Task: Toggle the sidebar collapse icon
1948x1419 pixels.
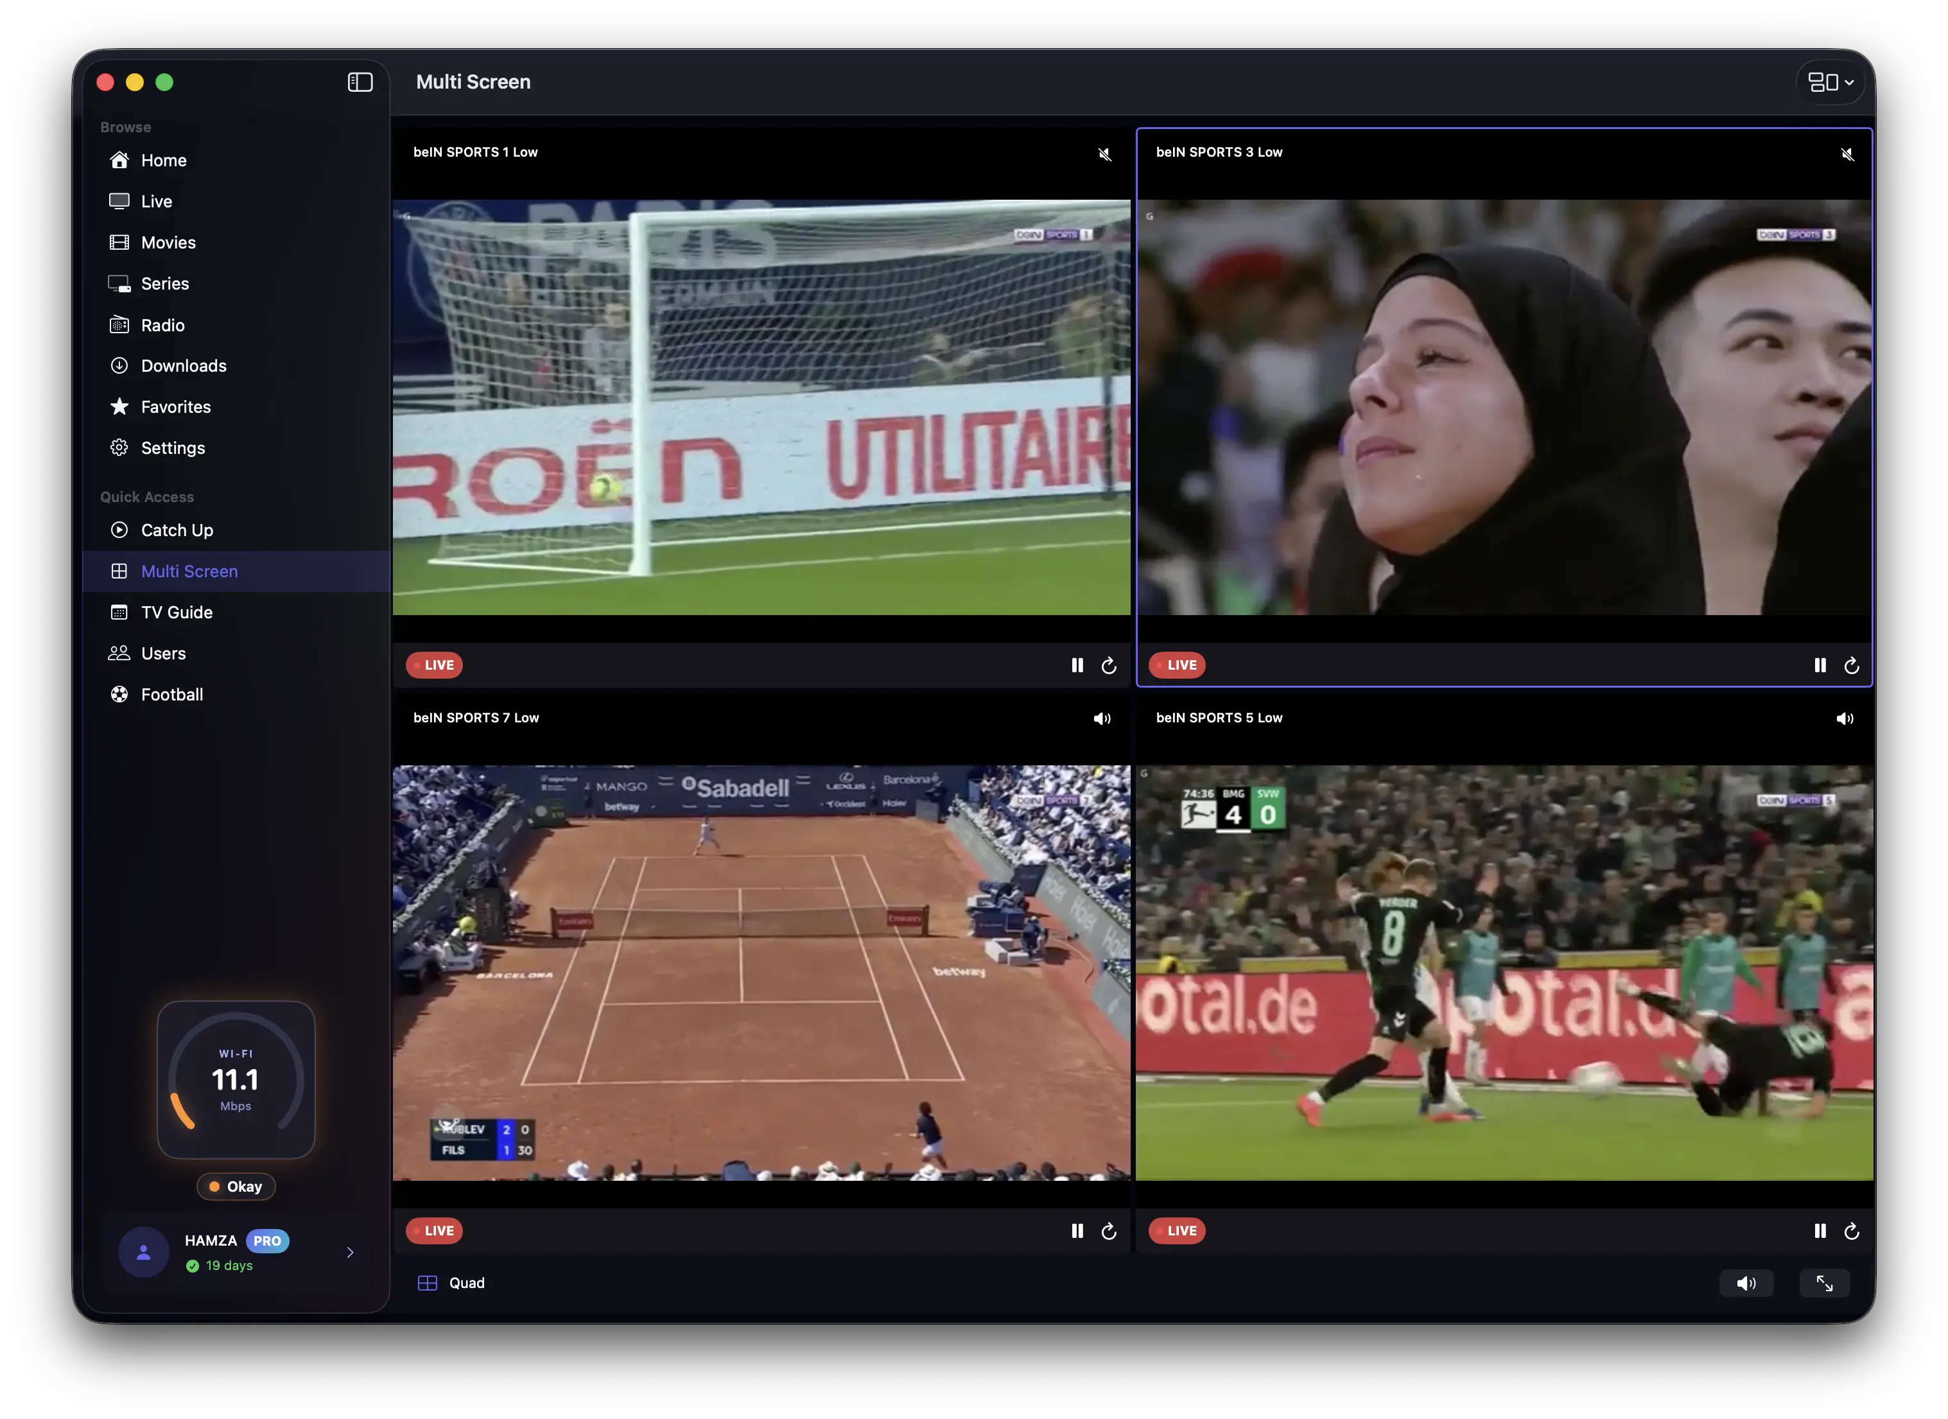Action: tap(360, 82)
